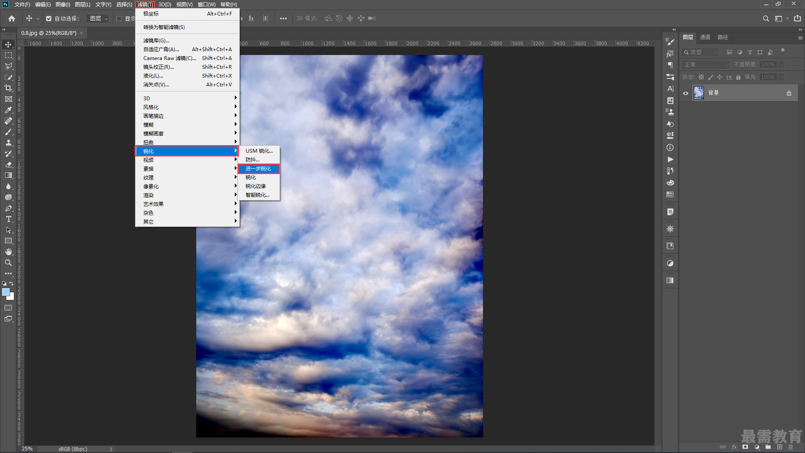Screen dimensions: 805x453
Task: Open the layer filter 类型 dropdown
Action: (x=700, y=52)
